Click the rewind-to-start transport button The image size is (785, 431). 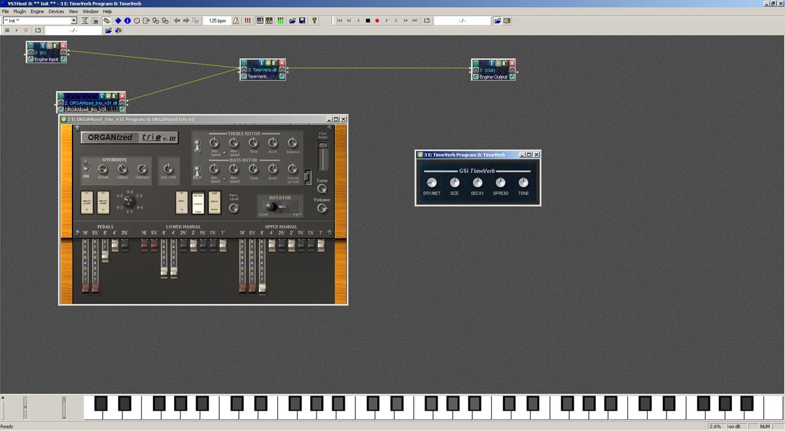coord(340,21)
